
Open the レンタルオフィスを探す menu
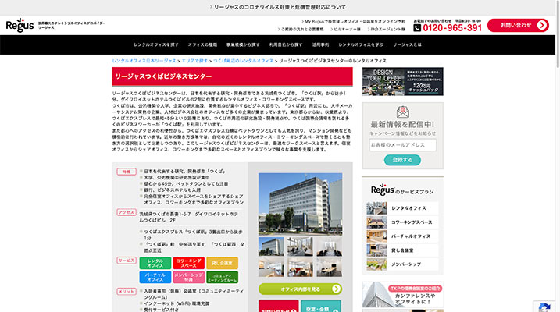(156, 44)
